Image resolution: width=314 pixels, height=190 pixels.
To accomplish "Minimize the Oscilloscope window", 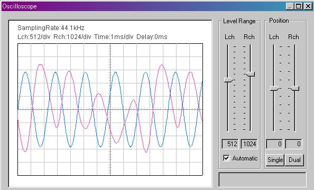I will point(290,6).
